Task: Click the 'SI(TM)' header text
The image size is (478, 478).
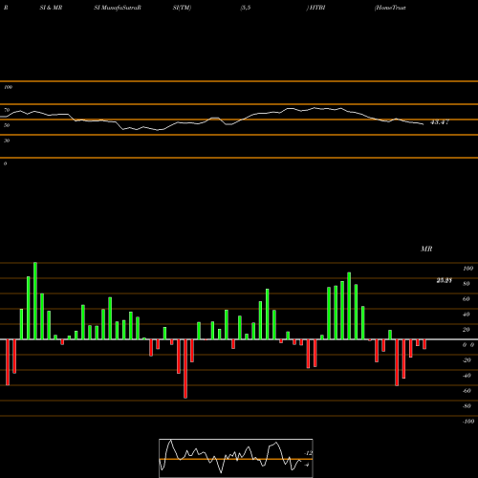Action: (x=182, y=8)
